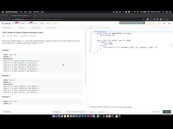
Task: Open the Mock page in LeetCode nav
Action: click(29, 23)
